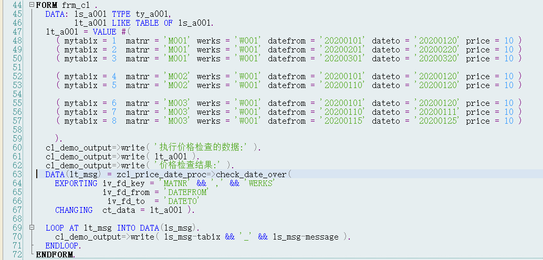Collapse the FORM frm_c1 block fold marker
Screen dimensions: 543x260
tap(32, 5)
